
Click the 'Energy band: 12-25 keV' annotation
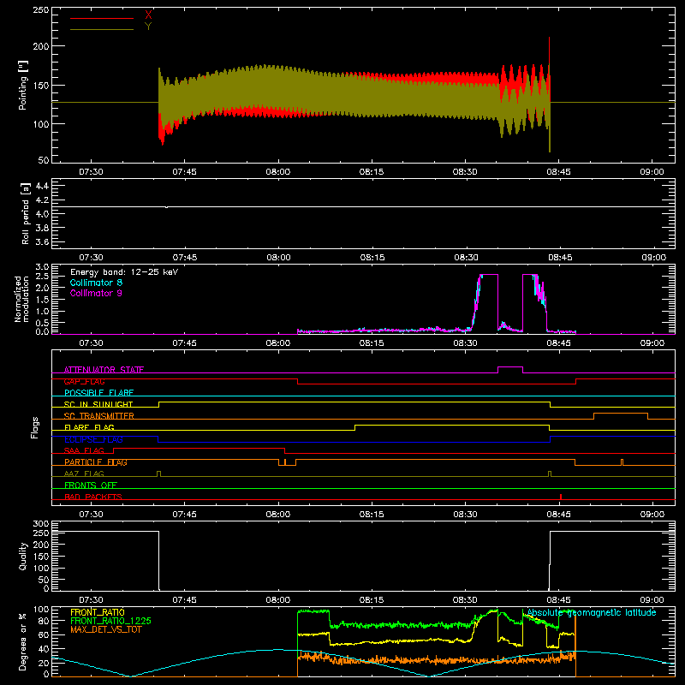coord(123,272)
